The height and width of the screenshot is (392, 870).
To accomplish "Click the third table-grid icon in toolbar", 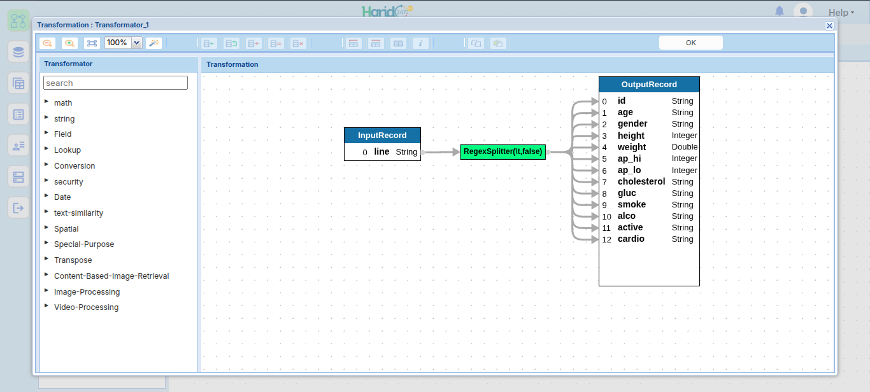I will coord(398,43).
